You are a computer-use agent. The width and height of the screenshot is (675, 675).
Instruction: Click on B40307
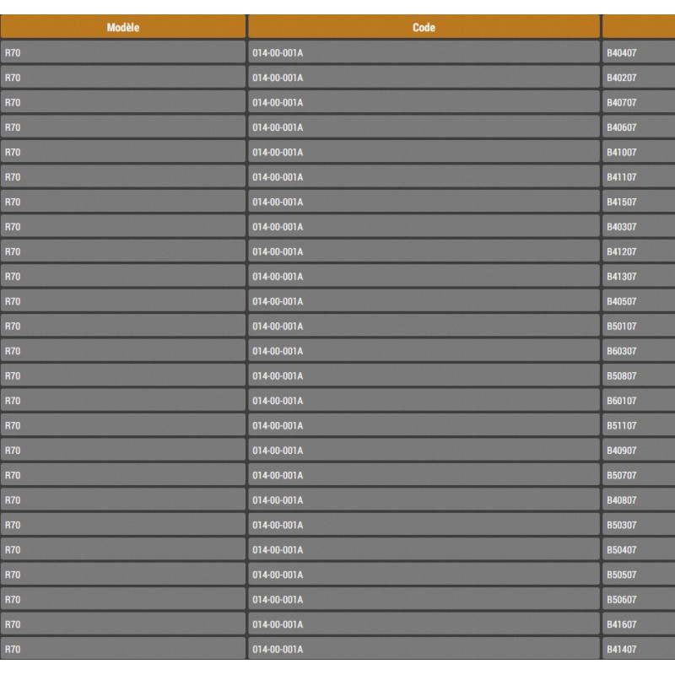(621, 227)
